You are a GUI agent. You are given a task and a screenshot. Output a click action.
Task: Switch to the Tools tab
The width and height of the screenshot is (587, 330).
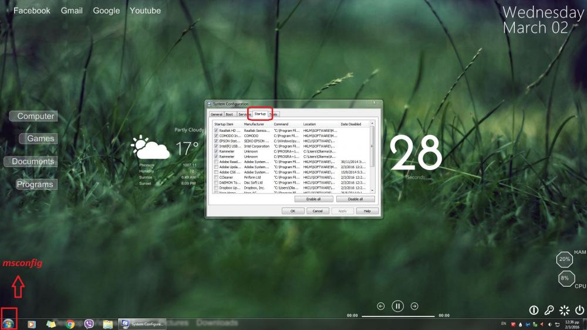click(x=274, y=114)
